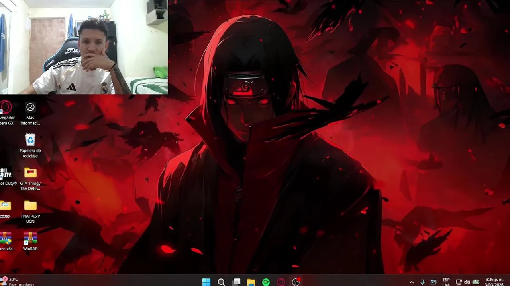This screenshot has height=286, width=510.
Task: Open OBS Studio from the taskbar
Action: 296,282
